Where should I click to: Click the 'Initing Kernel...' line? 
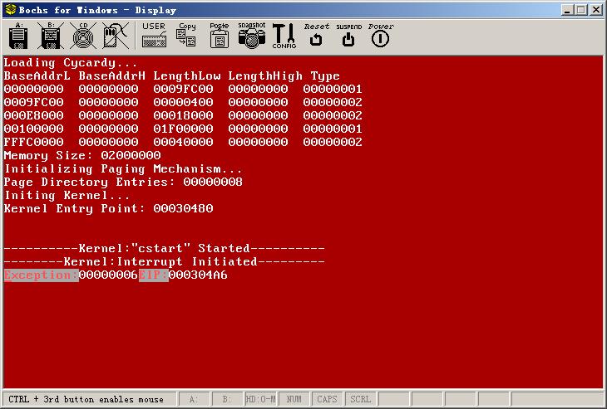(x=67, y=196)
